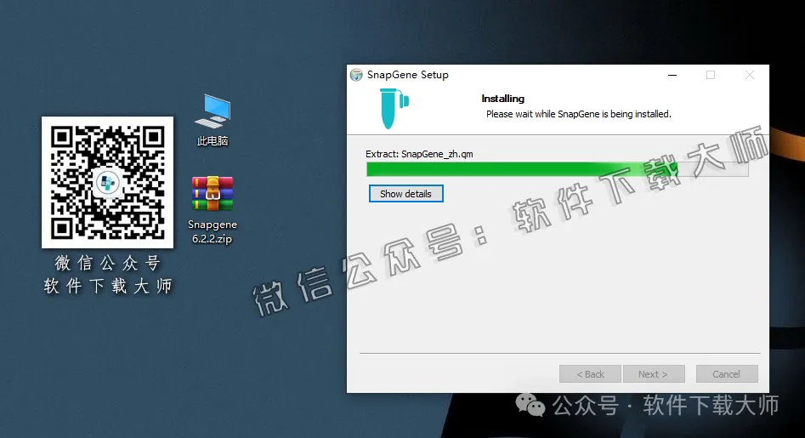This screenshot has width=805, height=438.
Task: Cancel the SnapGene installation
Action: click(x=727, y=374)
